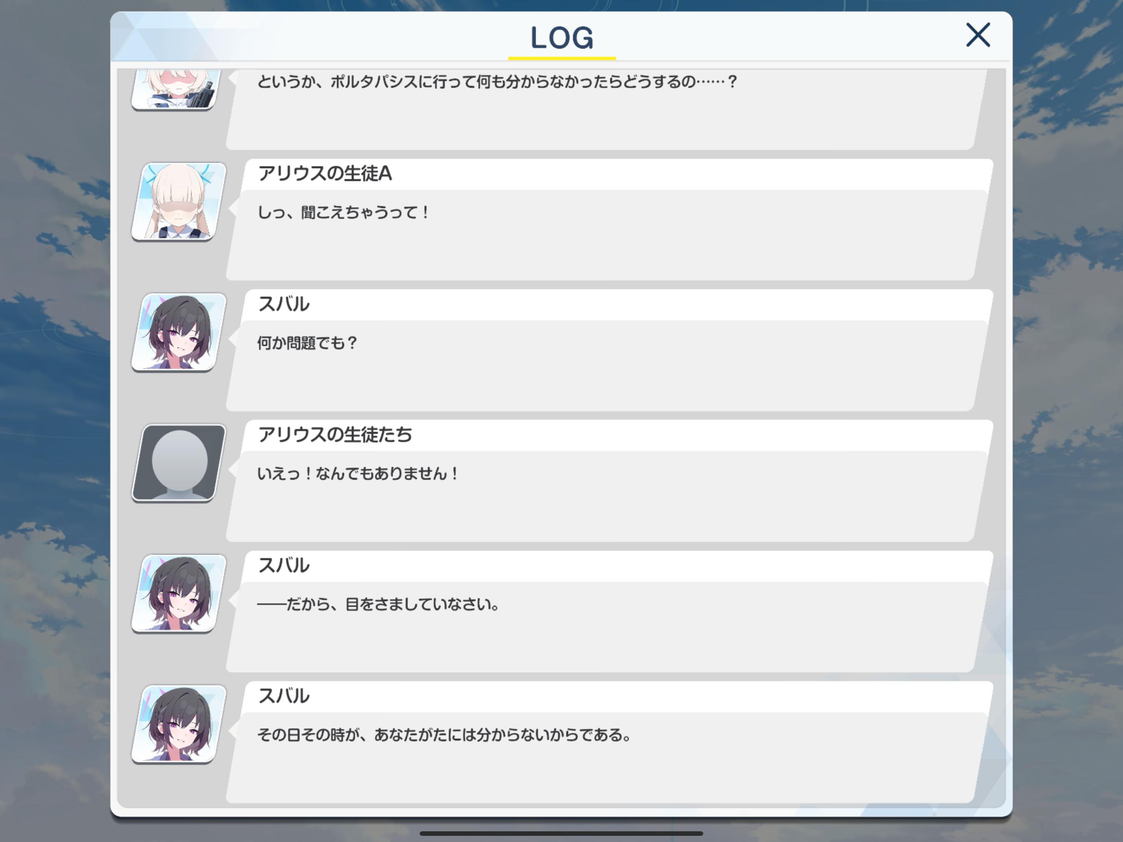Tap the iPad home indicator bar
Viewport: 1123px width, 842px height.
[561, 833]
